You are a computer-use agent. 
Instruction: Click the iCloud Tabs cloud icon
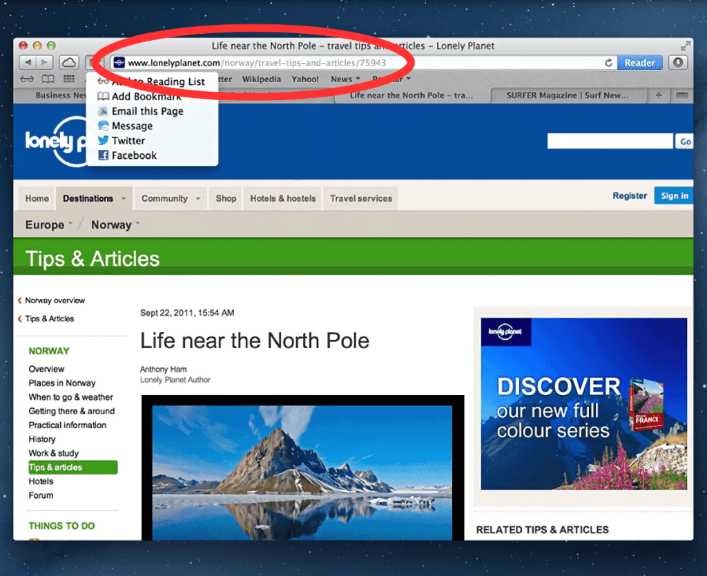[69, 63]
